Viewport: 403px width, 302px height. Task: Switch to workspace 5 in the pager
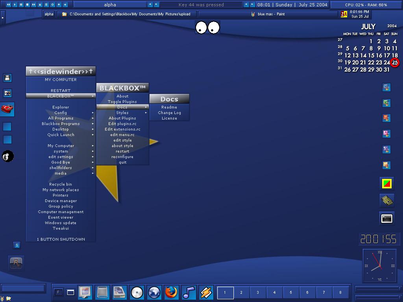(x=291, y=293)
